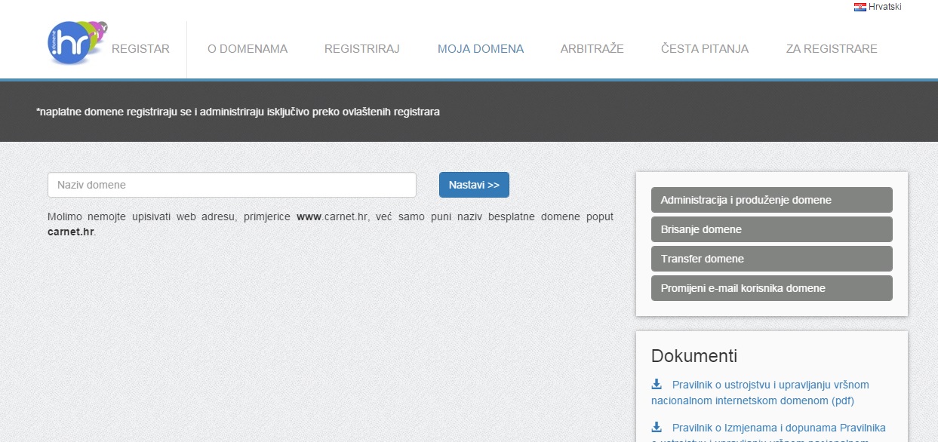Screen dimensions: 938x442
Task: Open Pravilnik o Izmjenama i dopunama link
Action: [778, 428]
